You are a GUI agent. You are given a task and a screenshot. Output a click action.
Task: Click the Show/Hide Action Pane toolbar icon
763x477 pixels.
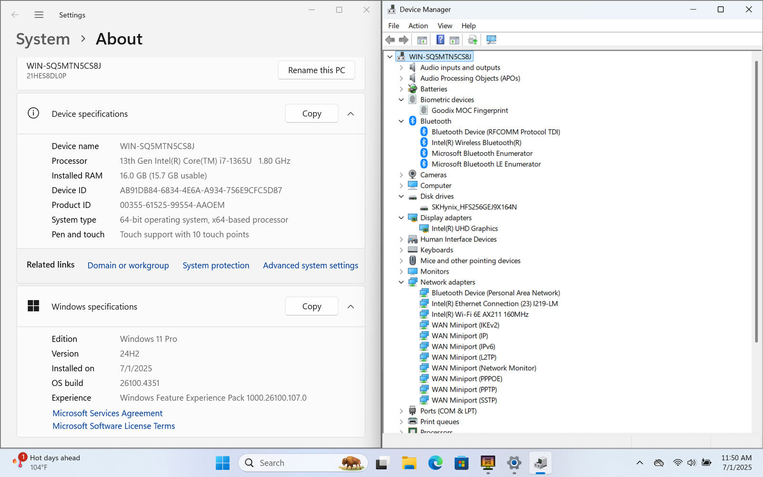point(454,40)
